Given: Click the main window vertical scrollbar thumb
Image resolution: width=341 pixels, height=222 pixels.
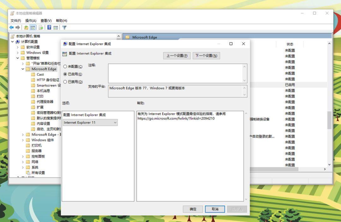Looking at the screenshot, I should pos(329,120).
